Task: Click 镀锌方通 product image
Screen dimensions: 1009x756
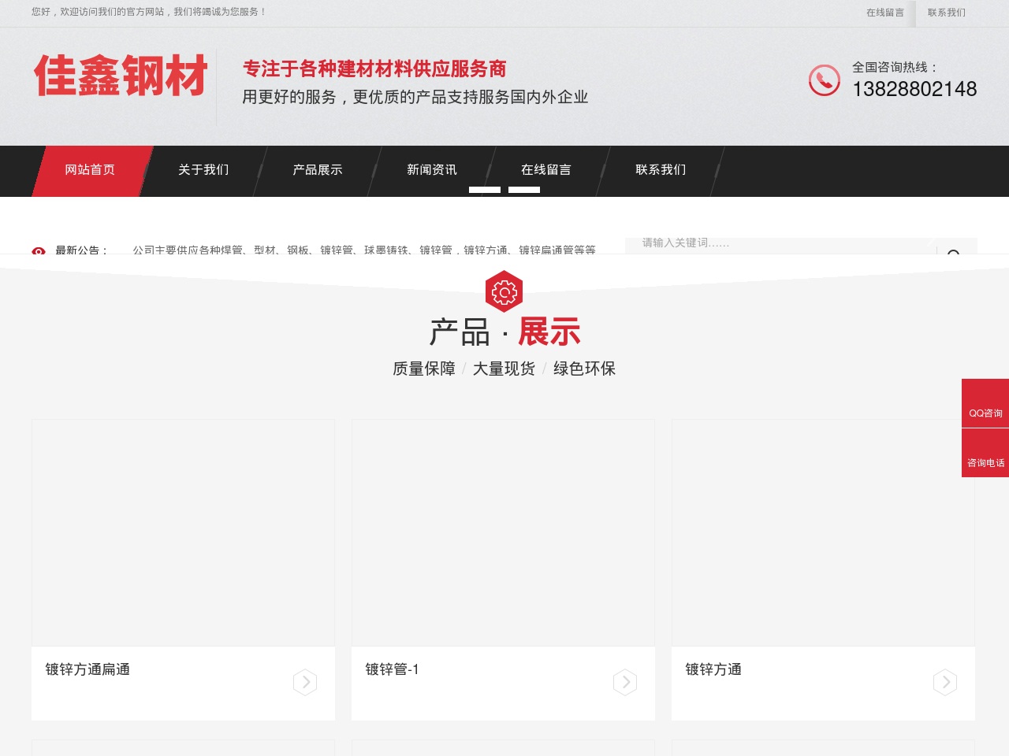Action: [823, 533]
